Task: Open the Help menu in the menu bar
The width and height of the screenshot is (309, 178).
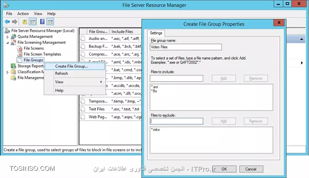Action: click(51, 14)
